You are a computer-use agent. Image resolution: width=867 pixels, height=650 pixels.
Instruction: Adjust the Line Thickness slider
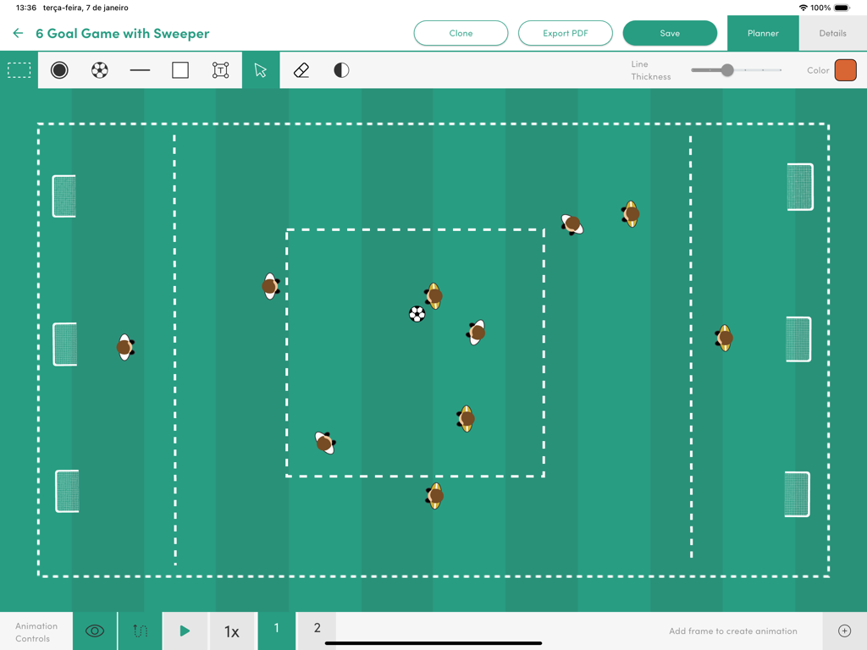pyautogui.click(x=728, y=71)
